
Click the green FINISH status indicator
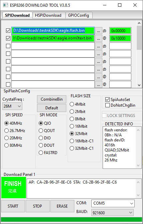[x=14, y=188]
